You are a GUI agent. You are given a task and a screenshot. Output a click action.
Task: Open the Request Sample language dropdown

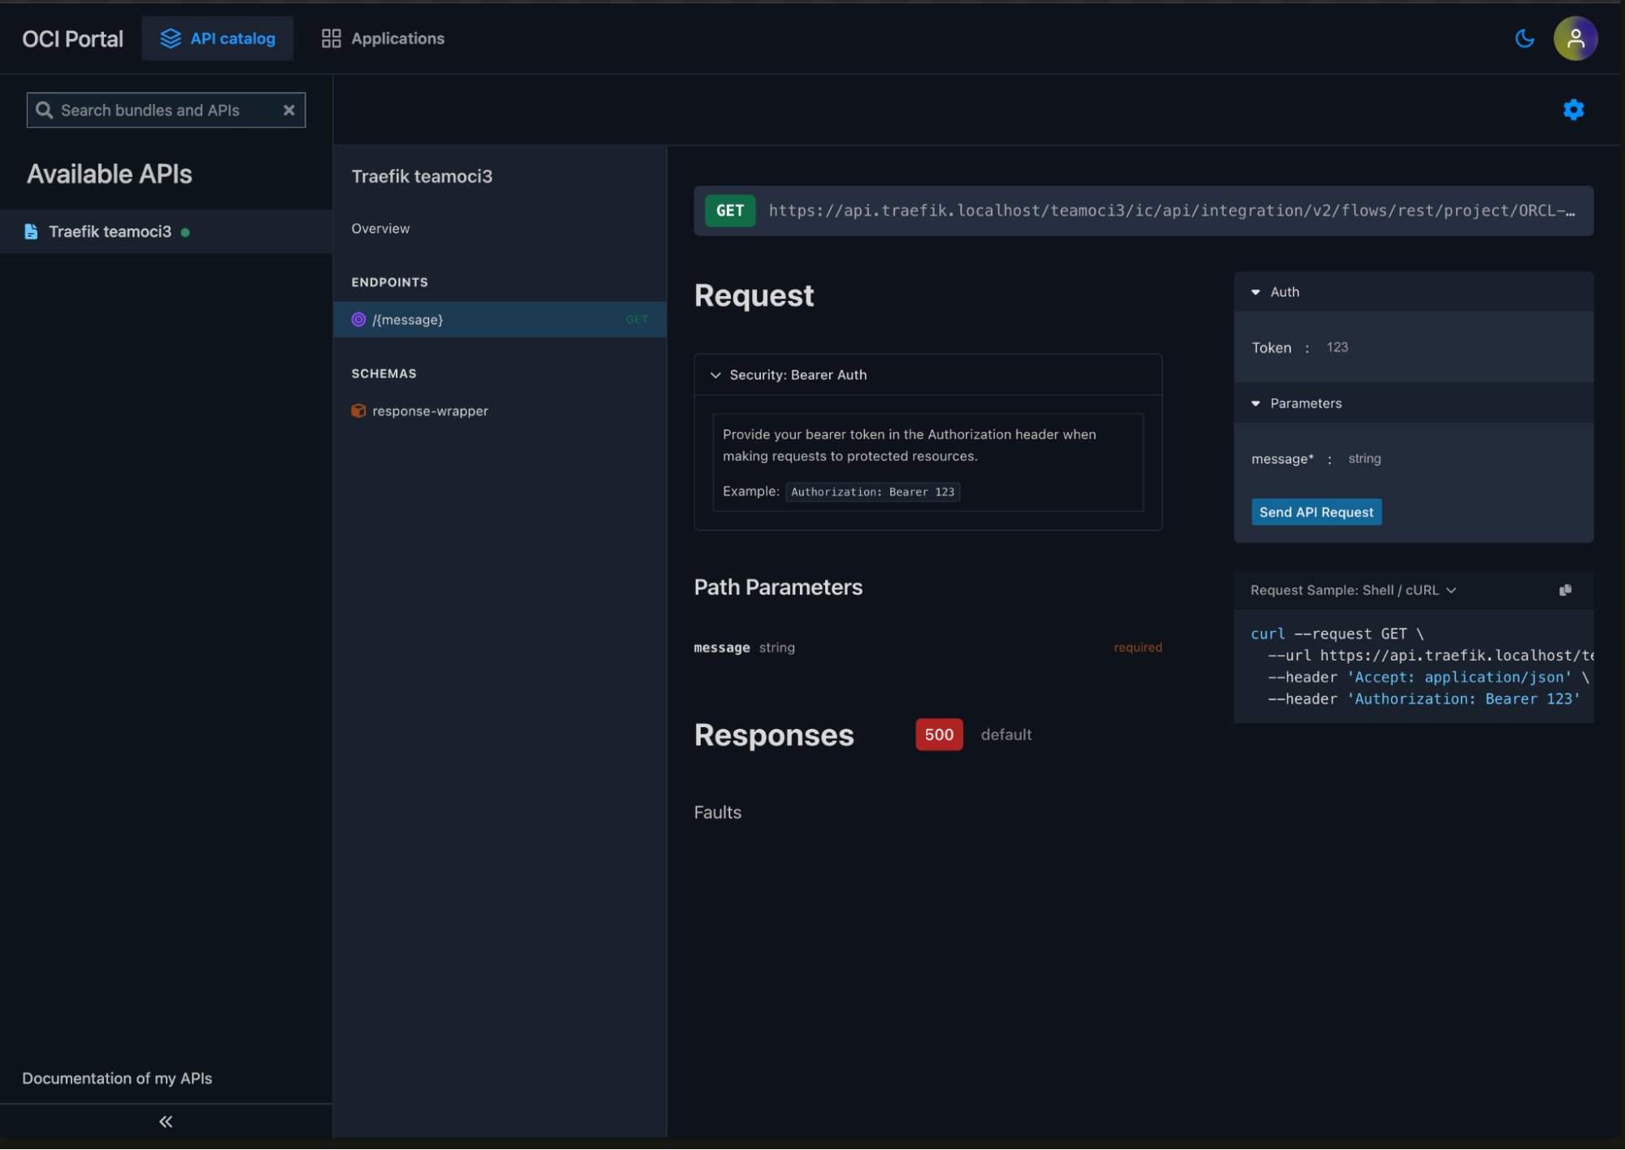coord(1353,590)
